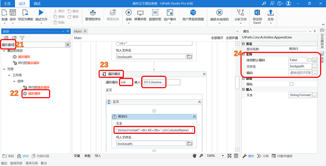Click the designer vertical scrollbar thumb
326x166 pixels.
coord(237,83)
